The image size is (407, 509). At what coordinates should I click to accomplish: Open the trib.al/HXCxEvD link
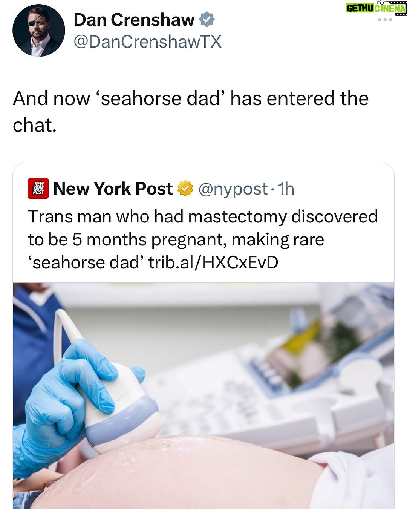(x=213, y=262)
